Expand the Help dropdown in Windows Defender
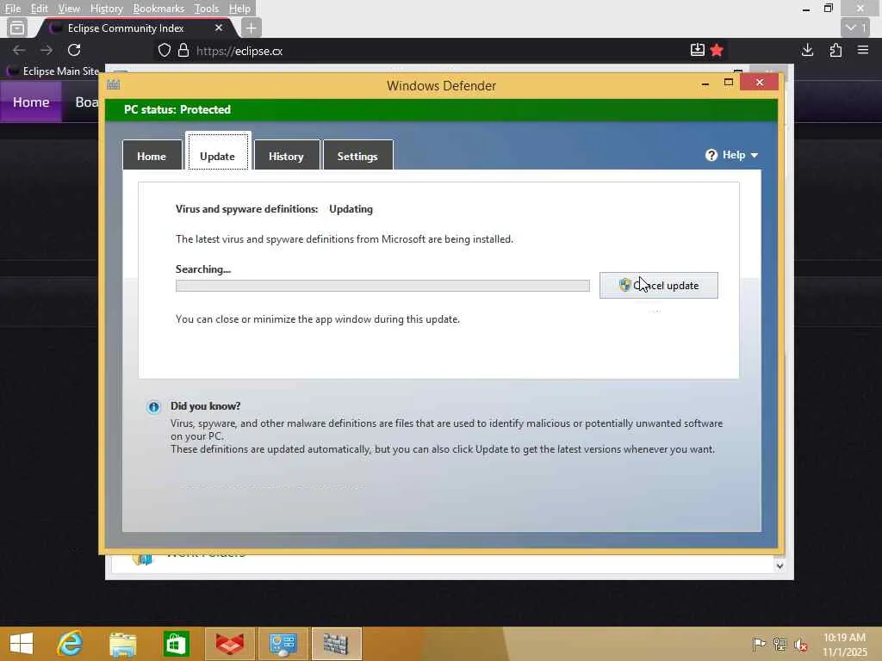 [x=731, y=155]
